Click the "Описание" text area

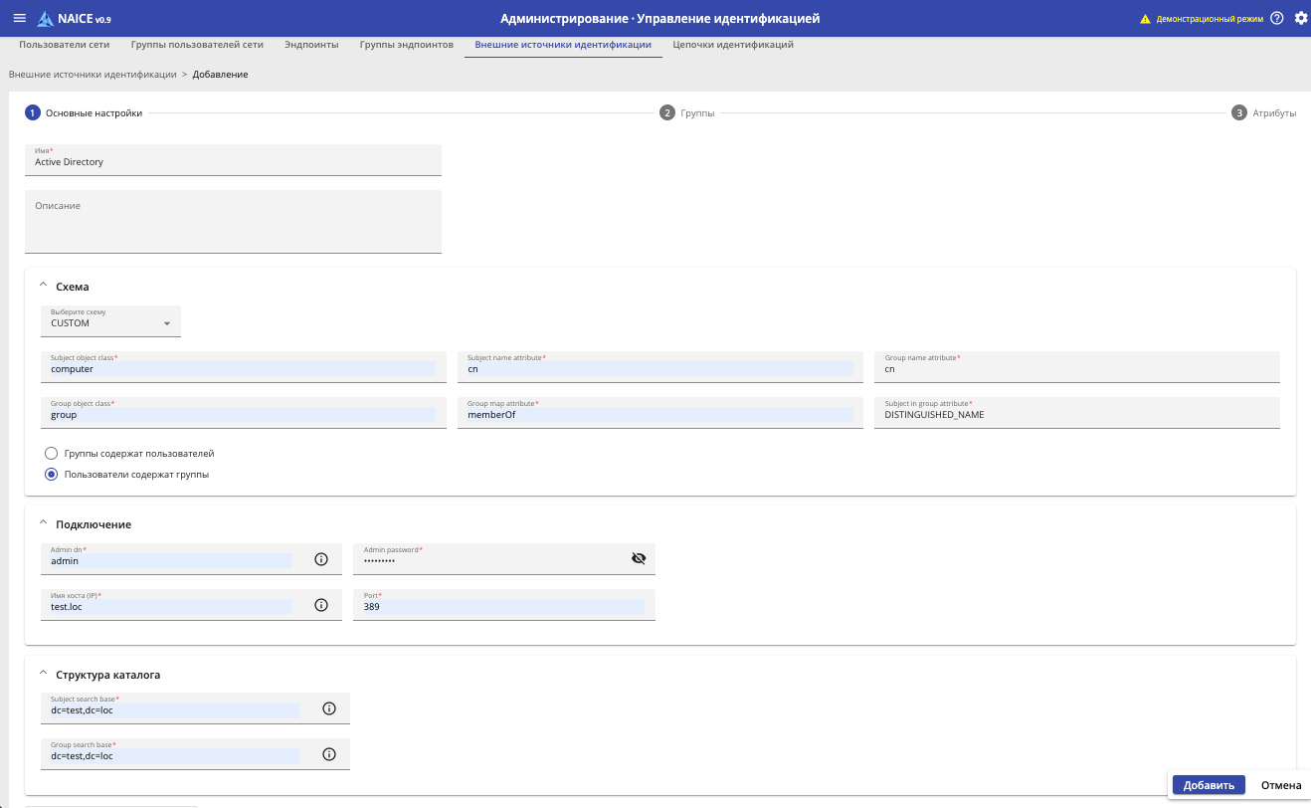pos(233,222)
